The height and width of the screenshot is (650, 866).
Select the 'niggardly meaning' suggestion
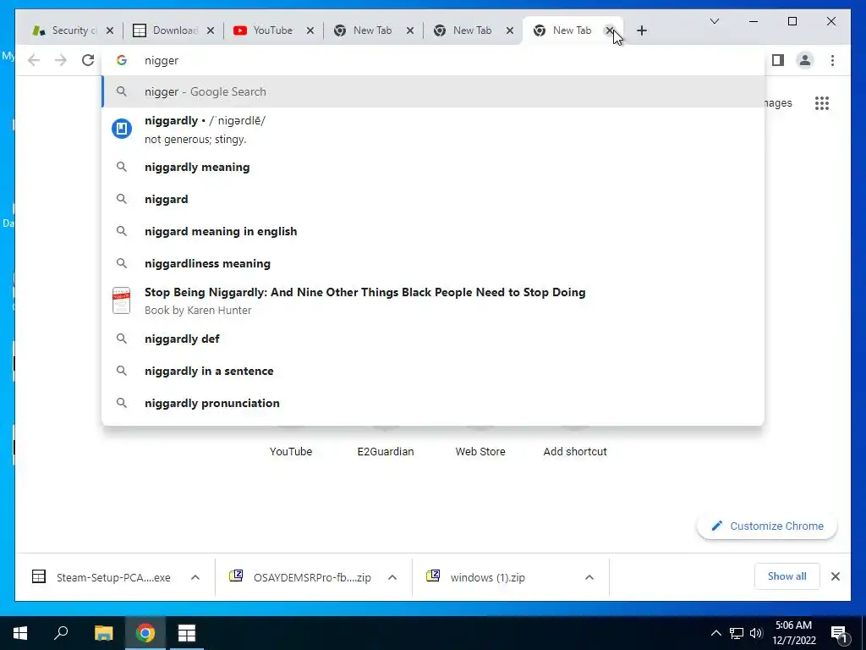(433, 167)
